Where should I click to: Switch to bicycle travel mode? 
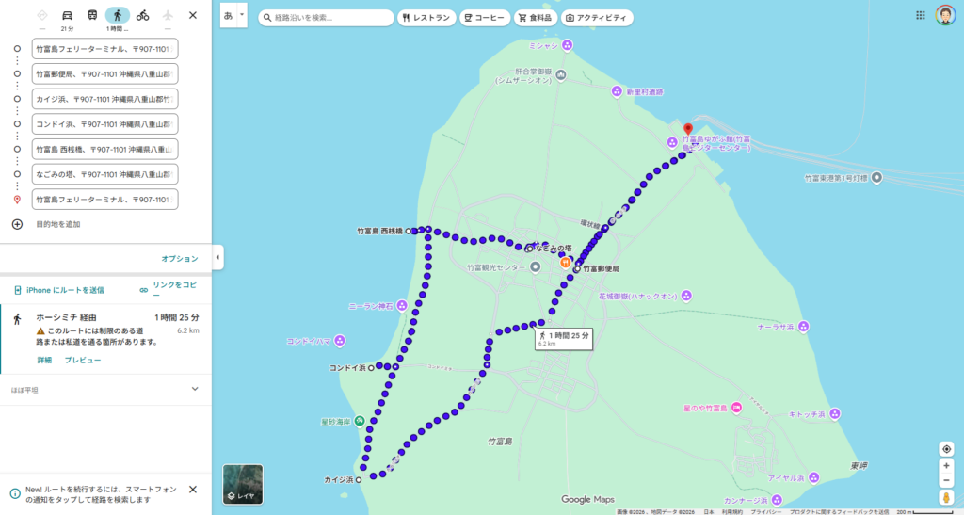click(x=142, y=16)
